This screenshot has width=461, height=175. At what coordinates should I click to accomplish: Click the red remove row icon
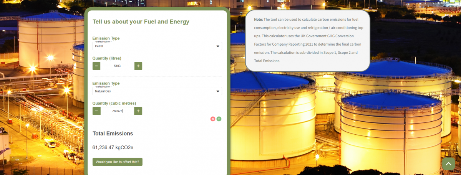pyautogui.click(x=213, y=119)
